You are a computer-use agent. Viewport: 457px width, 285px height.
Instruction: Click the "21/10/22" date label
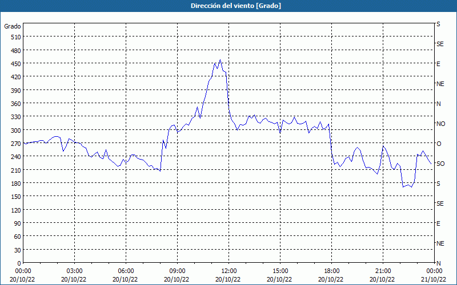coord(434,279)
